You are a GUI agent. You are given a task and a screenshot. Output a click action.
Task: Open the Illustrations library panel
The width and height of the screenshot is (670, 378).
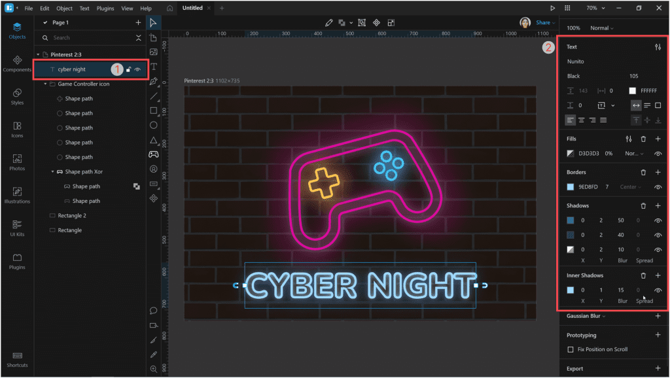[x=17, y=195]
